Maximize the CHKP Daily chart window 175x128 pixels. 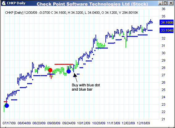pos(165,3)
